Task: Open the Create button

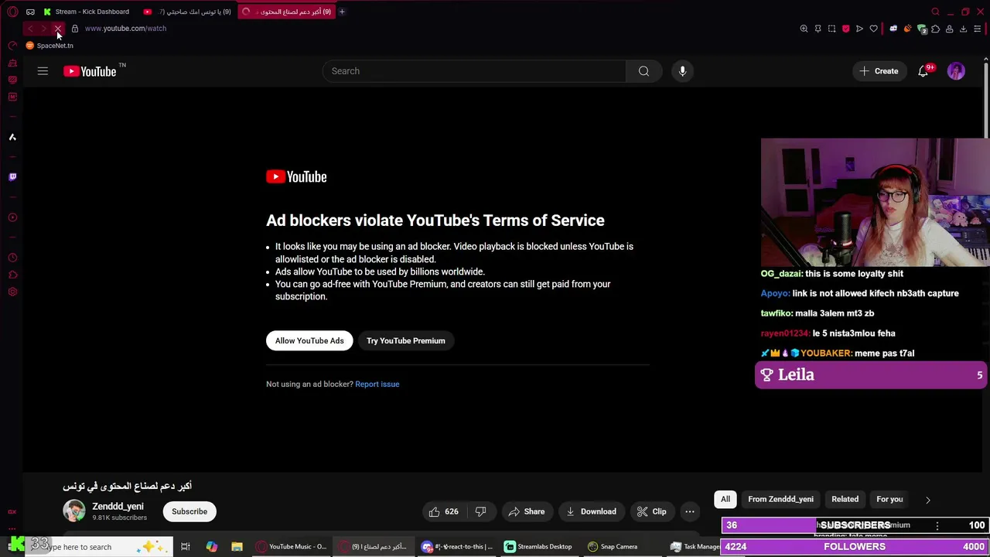Action: pyautogui.click(x=879, y=71)
